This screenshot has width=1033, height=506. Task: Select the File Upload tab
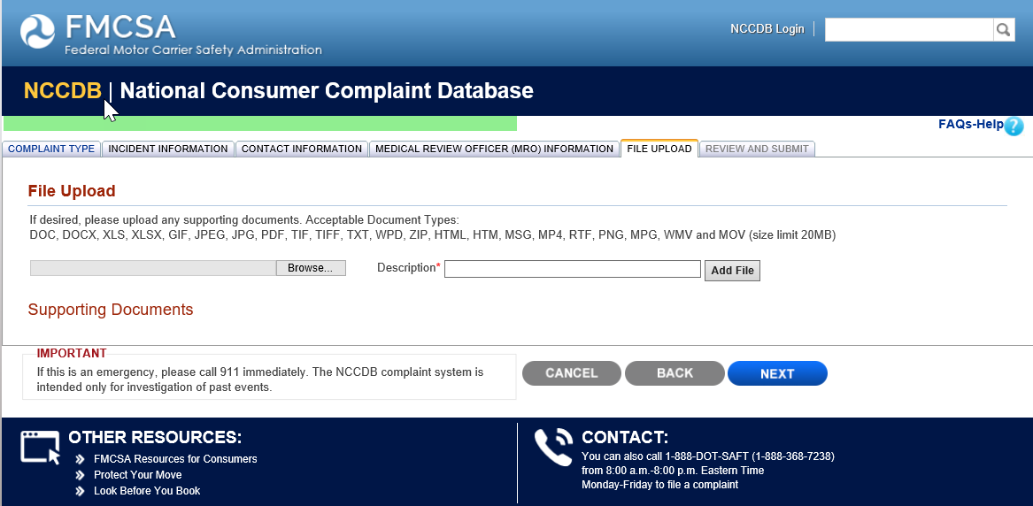[x=659, y=148]
